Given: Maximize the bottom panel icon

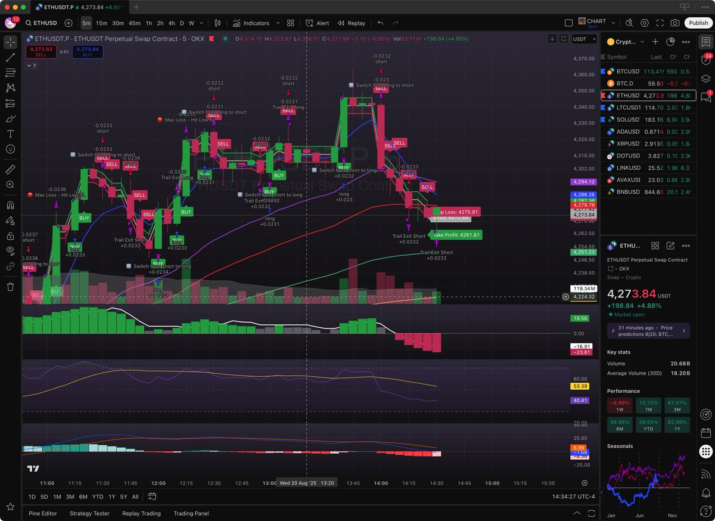Looking at the screenshot, I should click(590, 513).
